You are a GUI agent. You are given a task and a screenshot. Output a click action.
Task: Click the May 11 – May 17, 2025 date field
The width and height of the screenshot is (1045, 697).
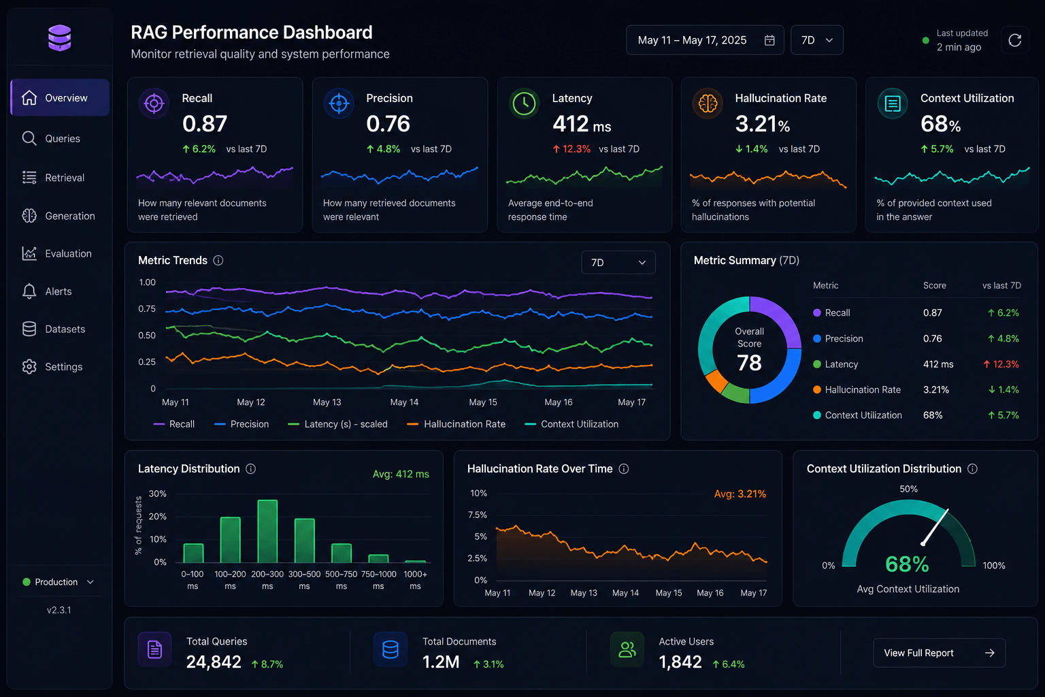tap(705, 40)
